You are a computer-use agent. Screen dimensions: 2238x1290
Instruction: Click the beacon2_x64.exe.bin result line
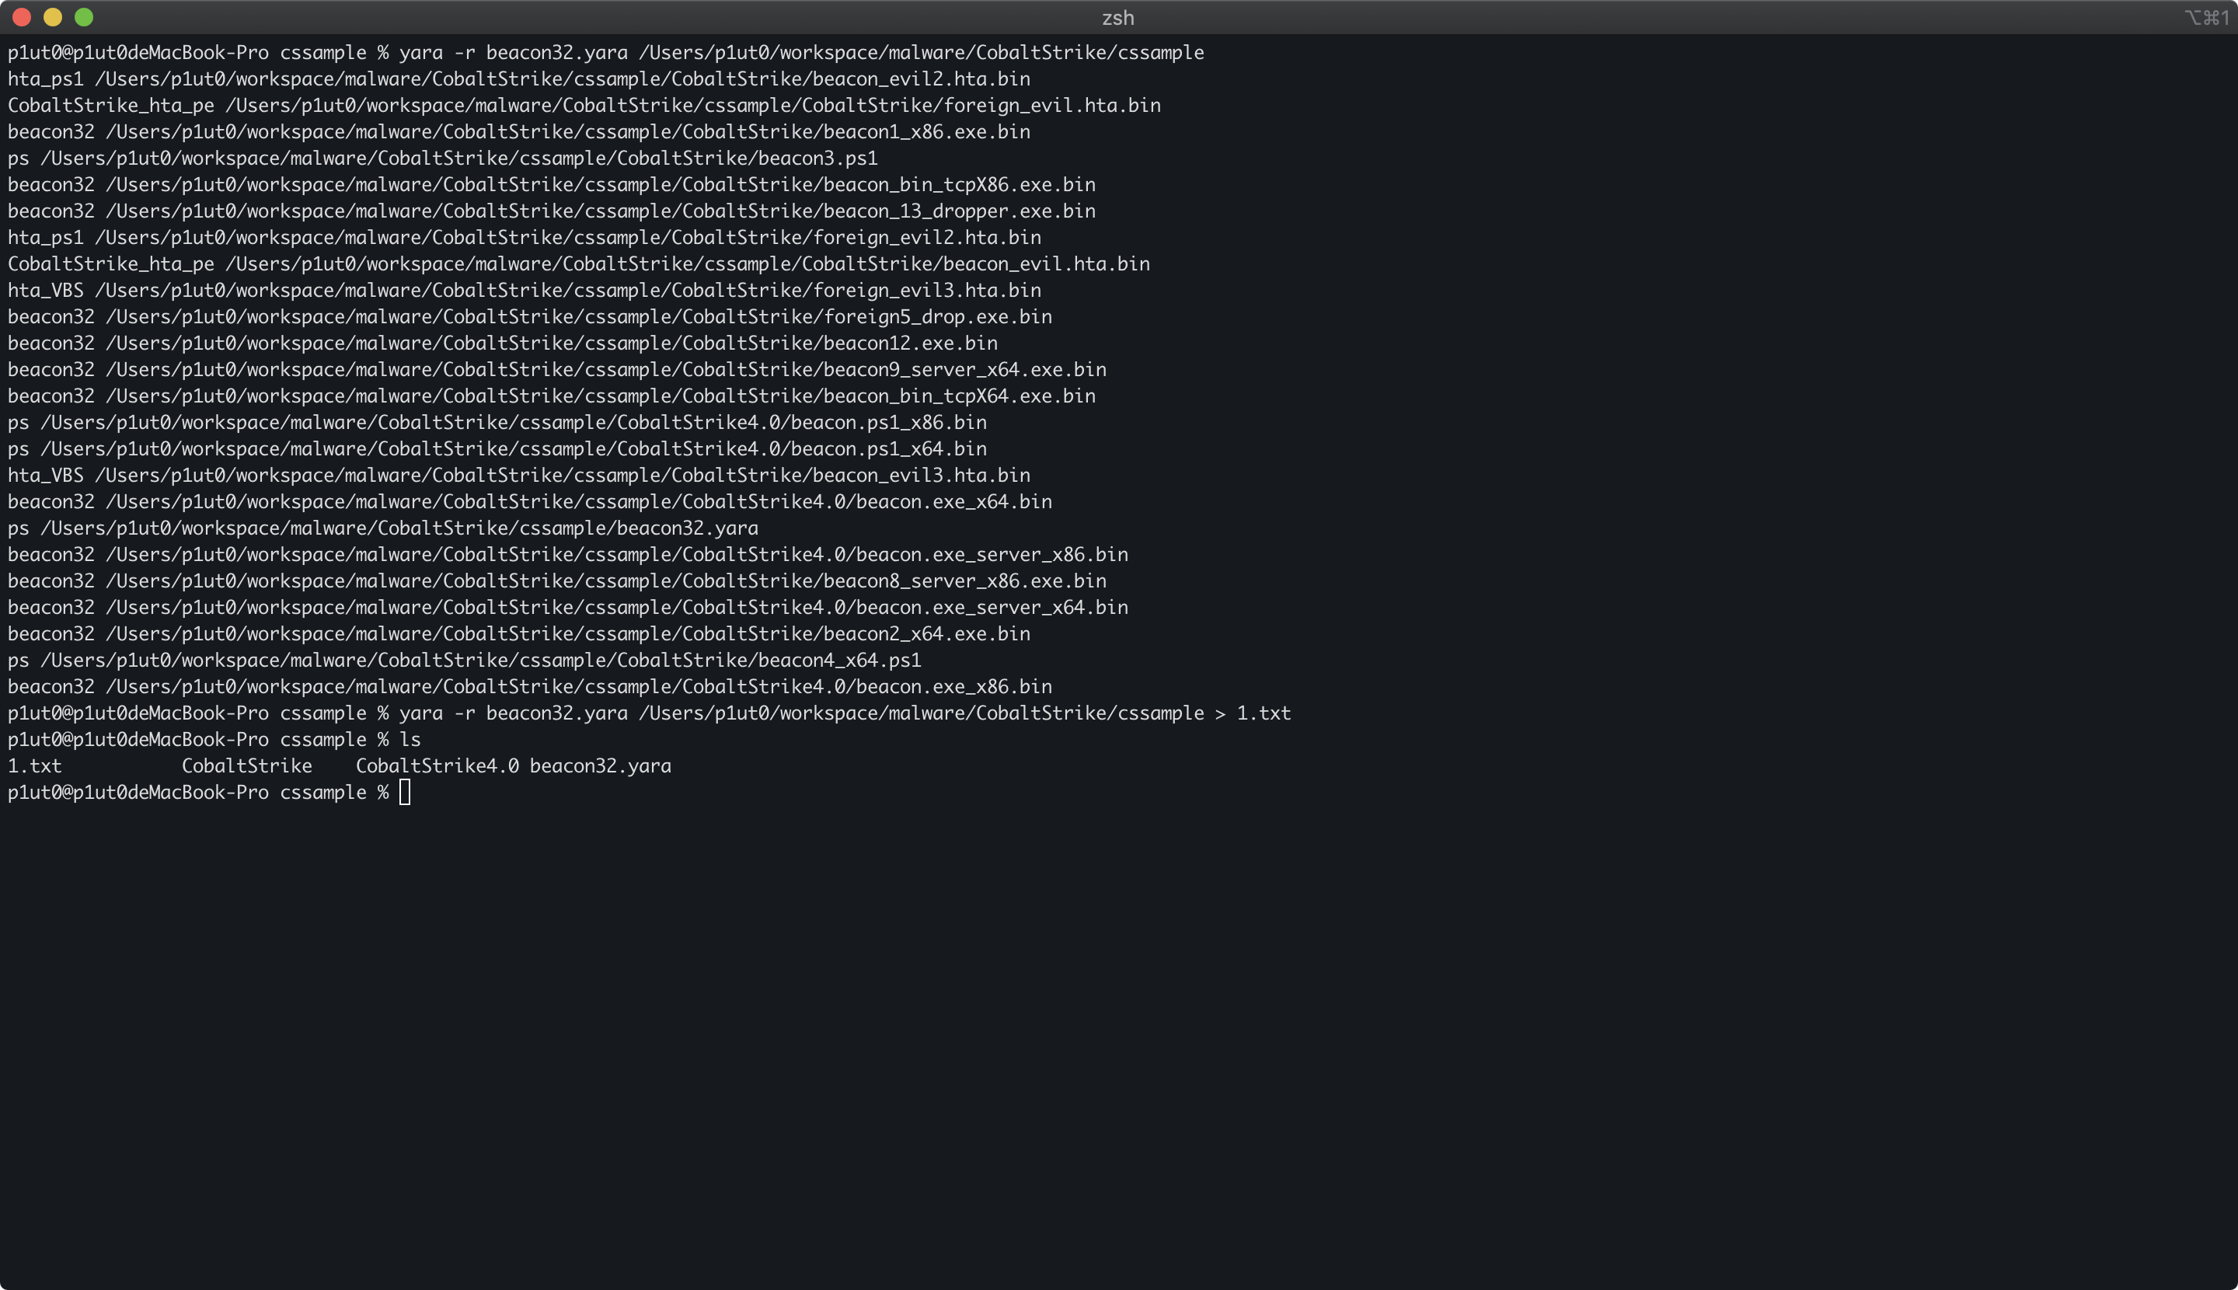(x=519, y=634)
